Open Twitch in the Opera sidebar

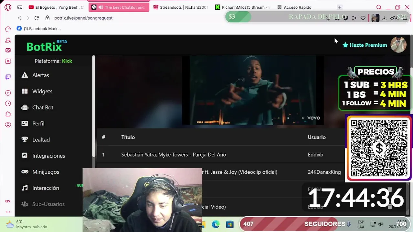click(8, 77)
